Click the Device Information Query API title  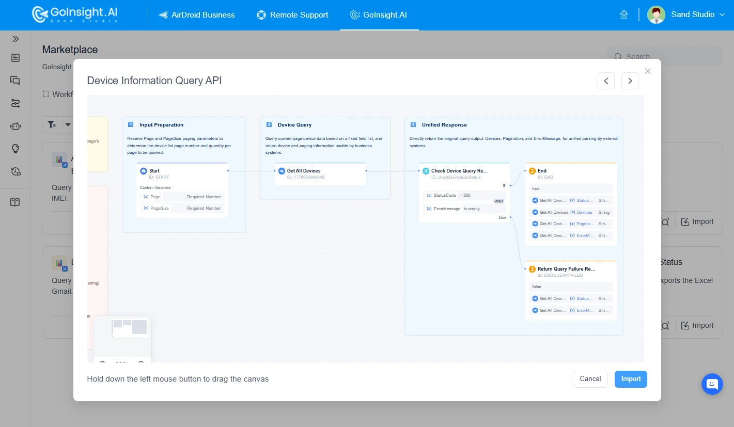point(154,81)
